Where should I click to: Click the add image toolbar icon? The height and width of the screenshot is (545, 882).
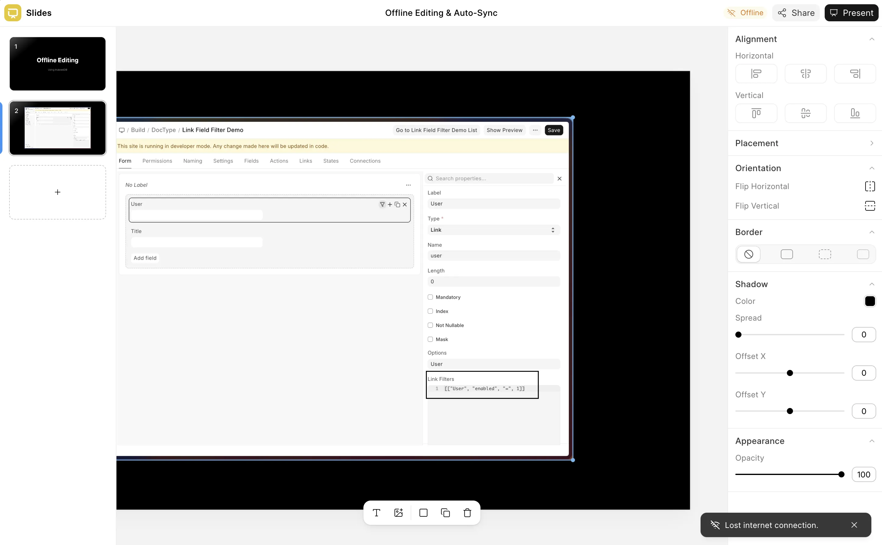[398, 512]
